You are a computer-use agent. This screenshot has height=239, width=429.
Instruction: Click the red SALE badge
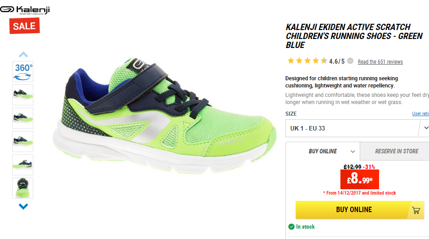[25, 26]
